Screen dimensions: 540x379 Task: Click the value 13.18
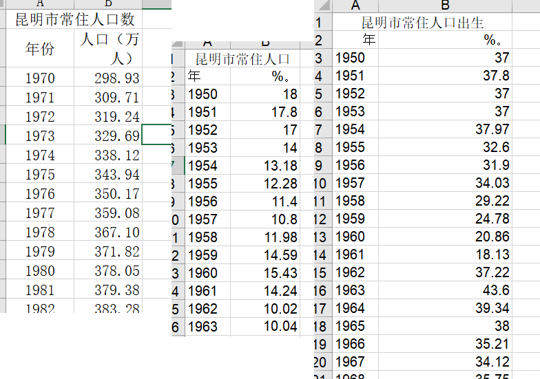pos(264,165)
